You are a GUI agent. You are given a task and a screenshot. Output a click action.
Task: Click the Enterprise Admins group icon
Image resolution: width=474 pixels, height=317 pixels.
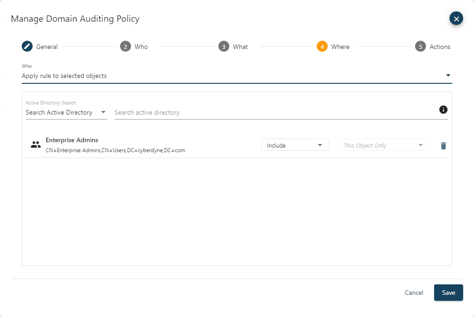coord(35,145)
